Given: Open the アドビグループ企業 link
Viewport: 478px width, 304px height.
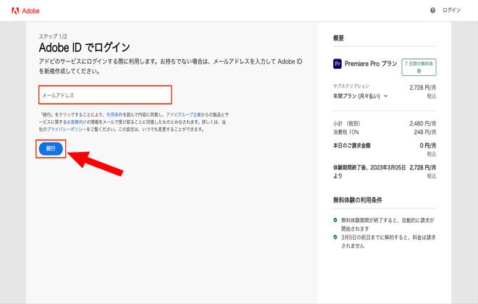Looking at the screenshot, I should pos(183,114).
